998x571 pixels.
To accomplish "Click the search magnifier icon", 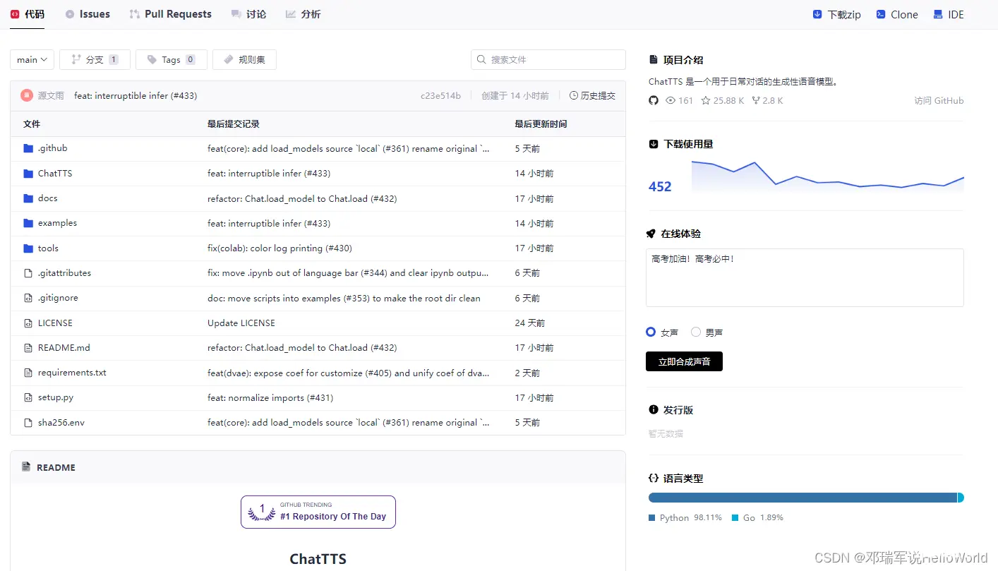I will 481,60.
